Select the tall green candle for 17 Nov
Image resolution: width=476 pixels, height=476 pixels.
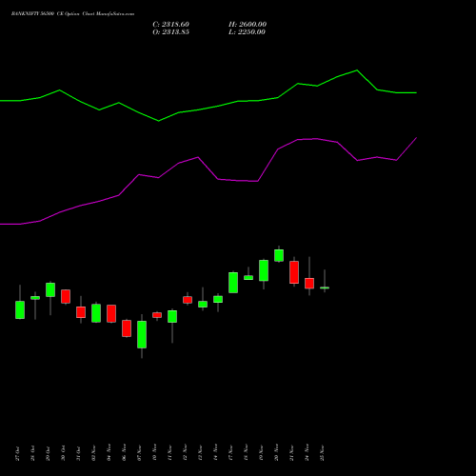coord(233,283)
